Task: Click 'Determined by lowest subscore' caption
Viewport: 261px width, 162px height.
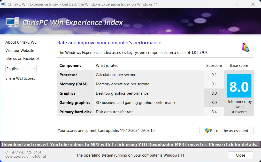Action: [x=239, y=107]
